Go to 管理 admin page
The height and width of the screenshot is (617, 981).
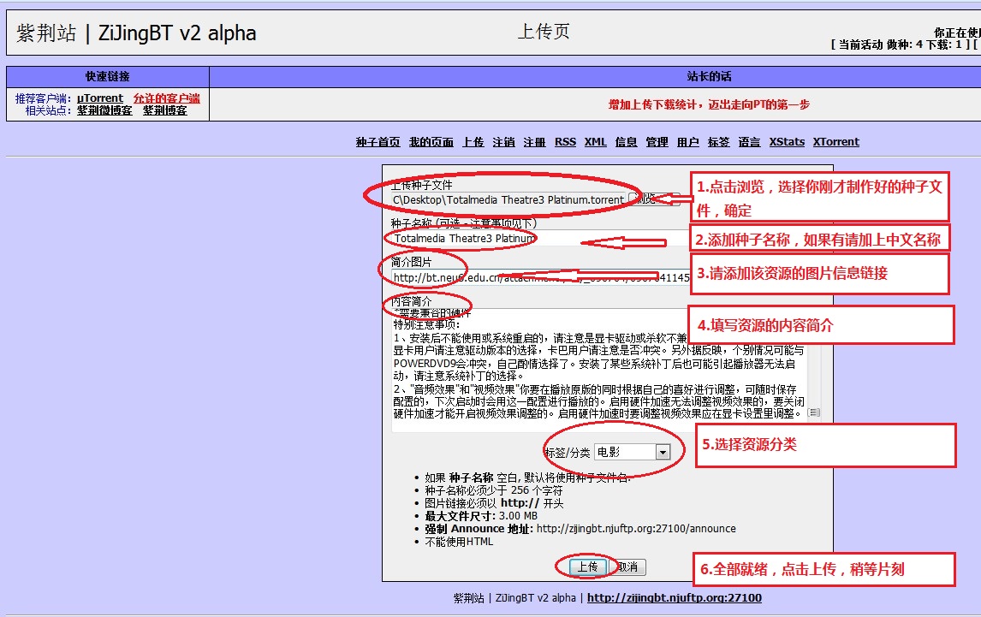(657, 142)
